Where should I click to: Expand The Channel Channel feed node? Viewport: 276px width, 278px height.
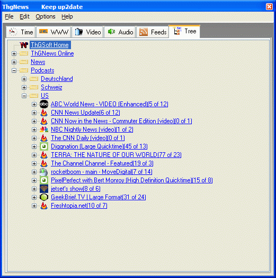tap(34, 163)
